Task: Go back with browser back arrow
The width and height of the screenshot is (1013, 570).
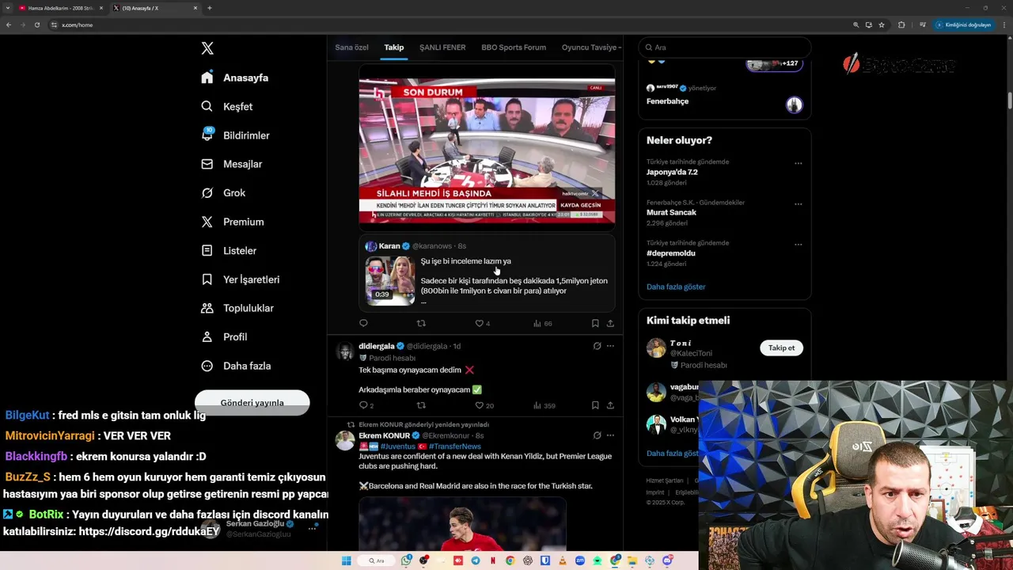Action: (x=9, y=25)
